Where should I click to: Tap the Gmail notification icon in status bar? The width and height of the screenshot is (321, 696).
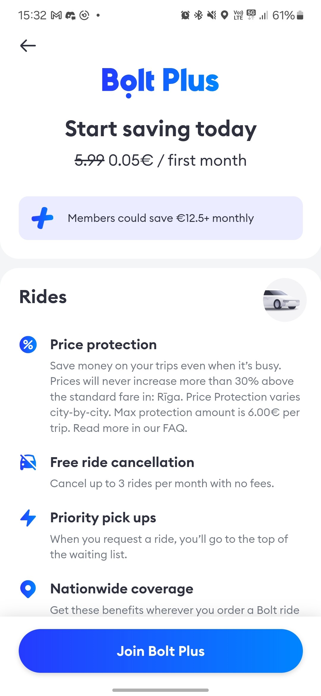pyautogui.click(x=56, y=15)
